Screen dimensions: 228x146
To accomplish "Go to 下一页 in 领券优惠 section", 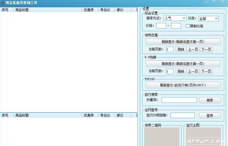I will coord(206,49).
